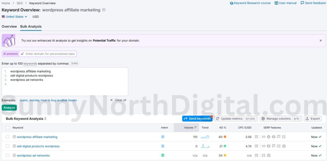This screenshot has width=327, height=161.
Task: Click AI overview diamond icon in first row
Action: click(268, 137)
